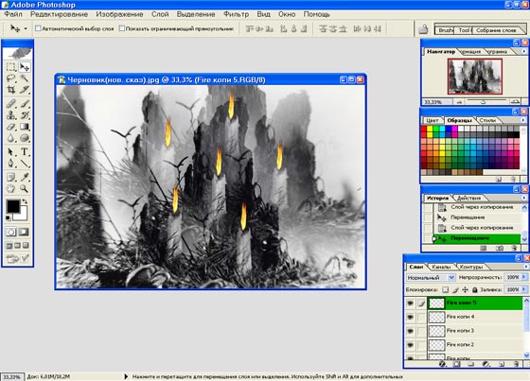Select the Clone Stamp tool
The height and width of the screenshot is (381, 530).
10,114
